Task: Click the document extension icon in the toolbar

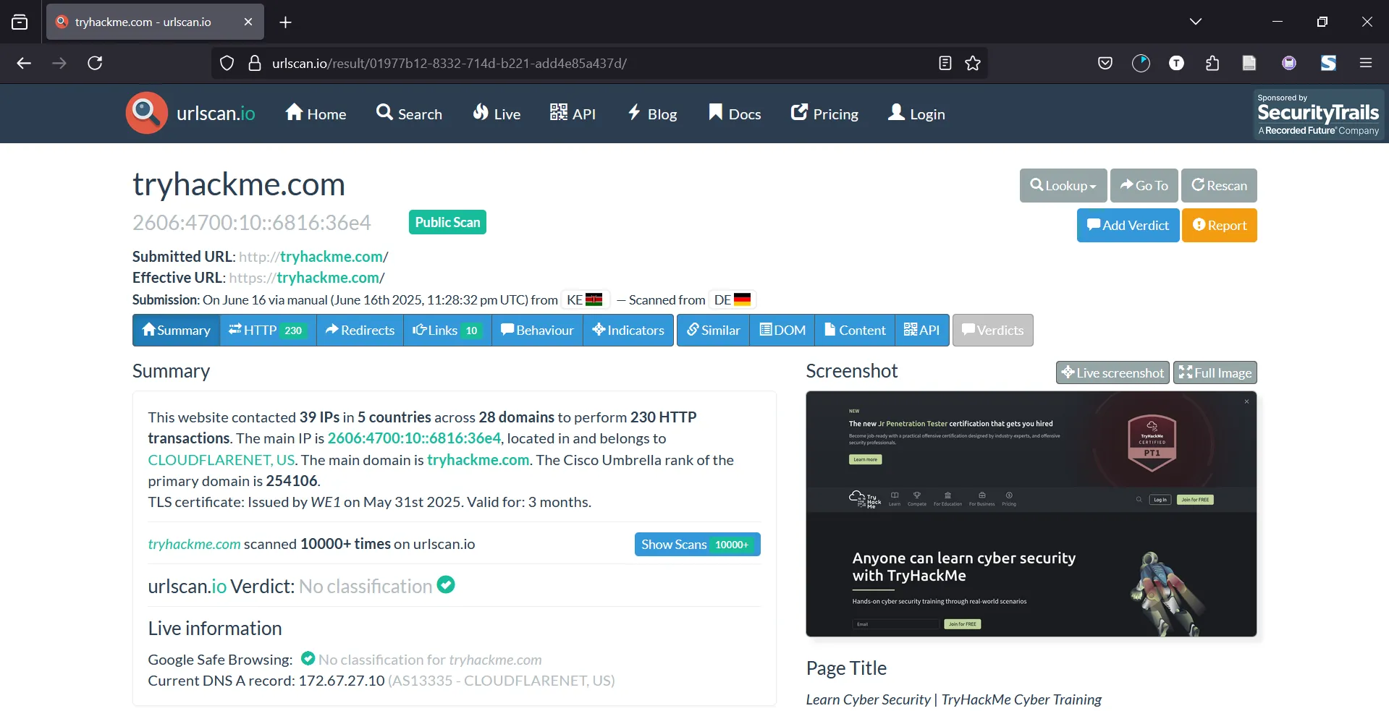Action: (x=1249, y=63)
